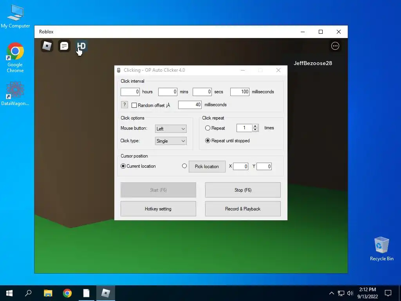Image resolution: width=401 pixels, height=301 pixels.
Task: Launch Chrome from the taskbar
Action: coord(67,293)
